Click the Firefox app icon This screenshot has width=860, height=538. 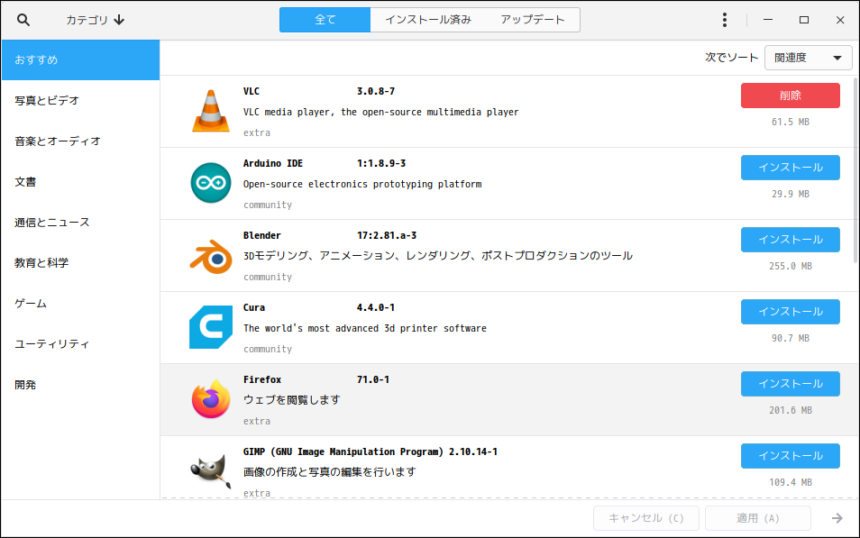pyautogui.click(x=211, y=399)
